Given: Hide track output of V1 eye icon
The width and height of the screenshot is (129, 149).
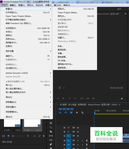Looking at the screenshot, I should [78, 136].
